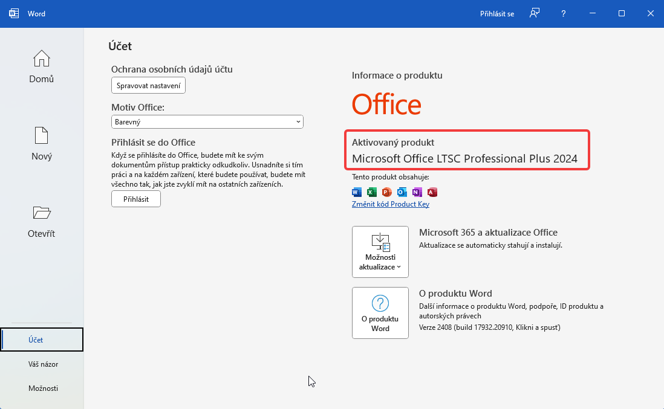Click the Spravovat nastavení button

(148, 85)
